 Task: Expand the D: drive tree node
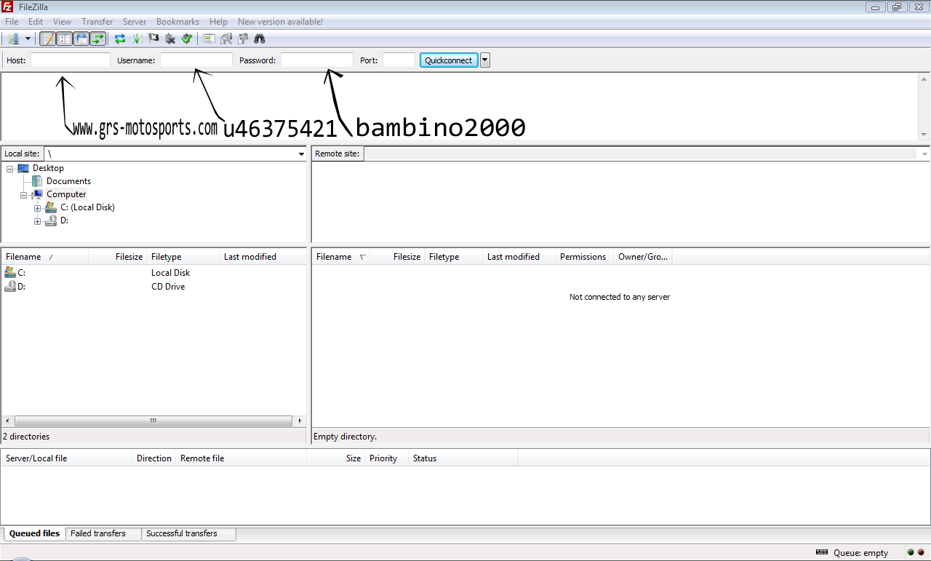[x=37, y=220]
